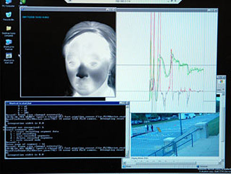Click the browser horizontal scrollbar left arrow
The image size is (231, 174).
pos(124,163)
